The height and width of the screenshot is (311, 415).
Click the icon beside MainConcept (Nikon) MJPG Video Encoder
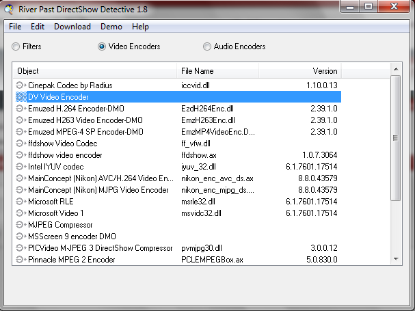pyautogui.click(x=21, y=190)
